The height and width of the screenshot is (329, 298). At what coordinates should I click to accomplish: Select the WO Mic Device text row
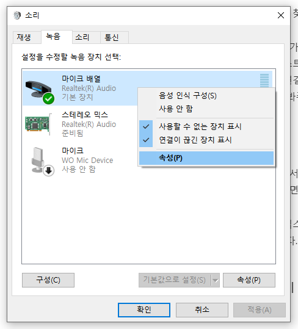click(x=87, y=161)
